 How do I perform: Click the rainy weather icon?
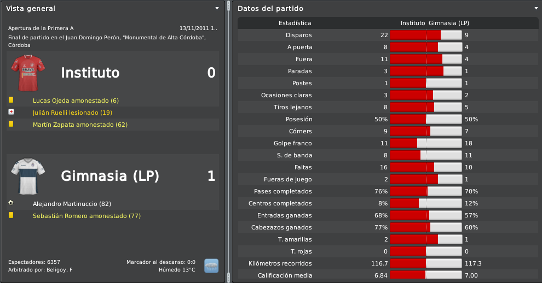coord(211,266)
